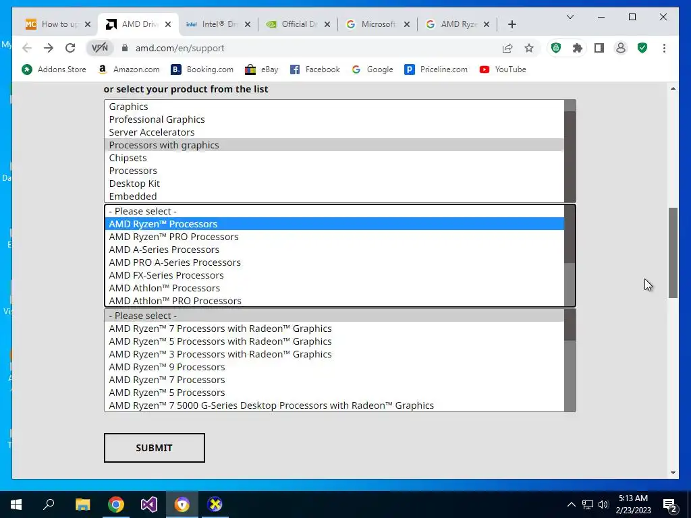Open the Windows Start menu

[x=16, y=505]
